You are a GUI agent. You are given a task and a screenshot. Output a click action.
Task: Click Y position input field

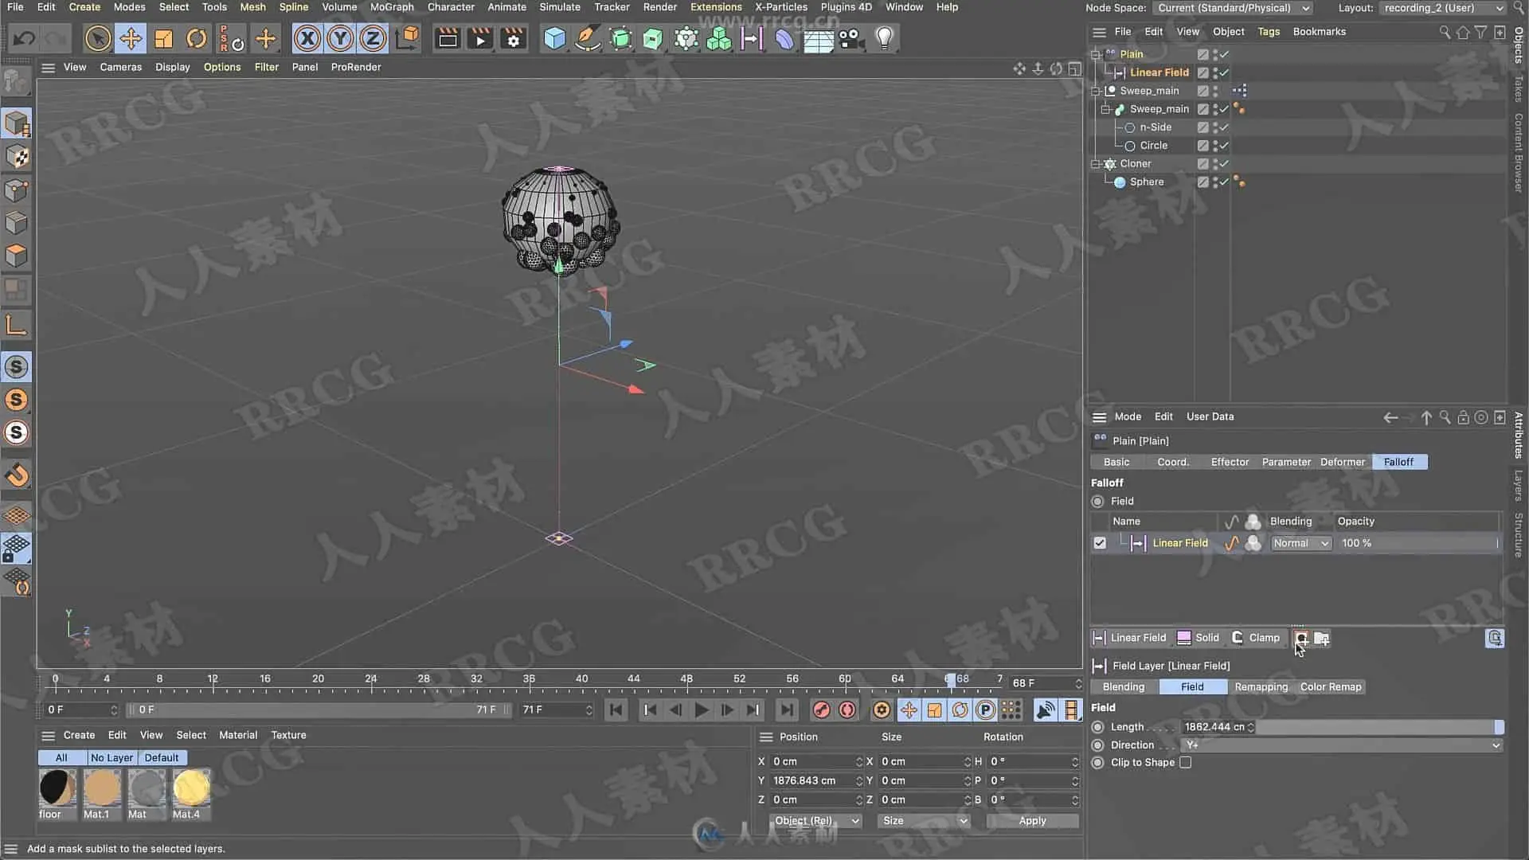click(x=814, y=781)
